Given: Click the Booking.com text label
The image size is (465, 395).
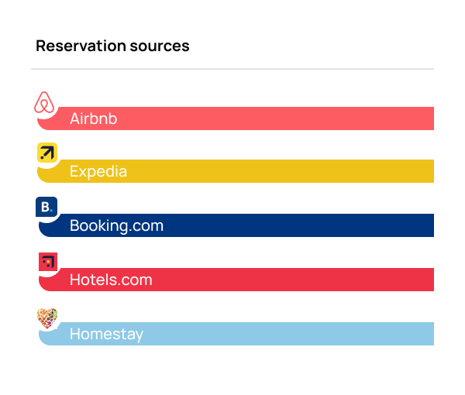Looking at the screenshot, I should [116, 226].
